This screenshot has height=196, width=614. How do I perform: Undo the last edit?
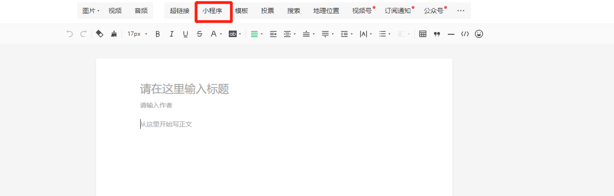point(70,34)
